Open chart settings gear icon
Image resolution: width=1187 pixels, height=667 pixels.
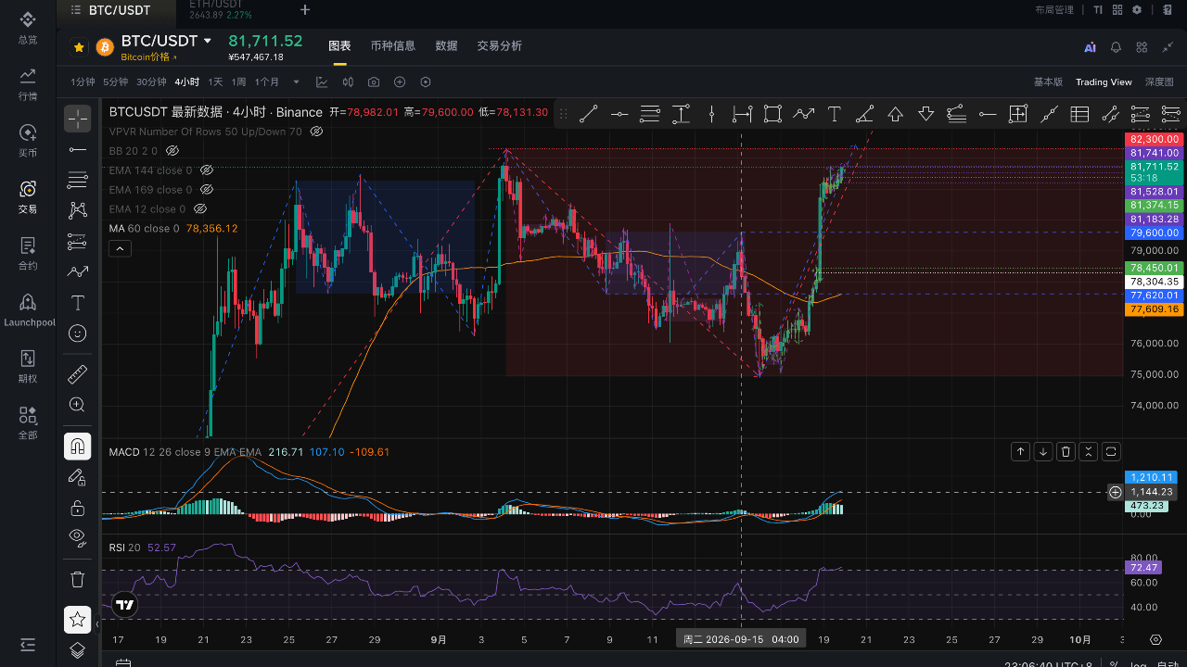pos(1137,9)
